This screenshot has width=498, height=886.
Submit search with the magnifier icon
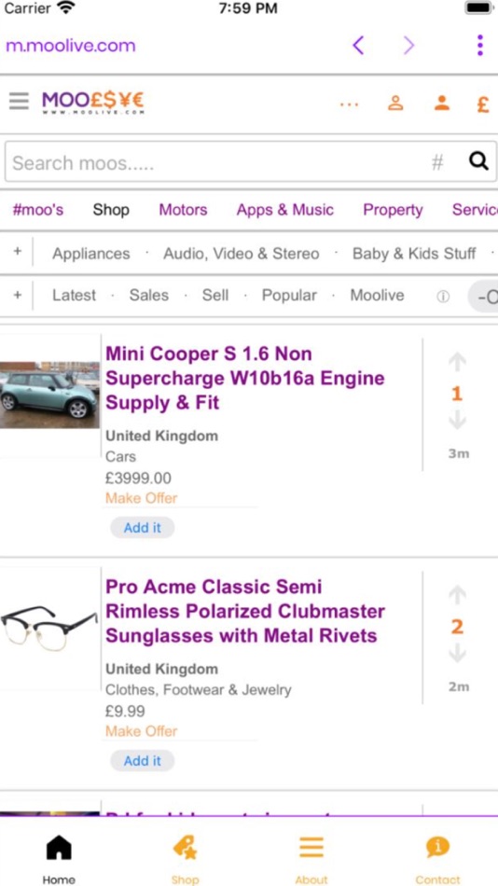(478, 161)
